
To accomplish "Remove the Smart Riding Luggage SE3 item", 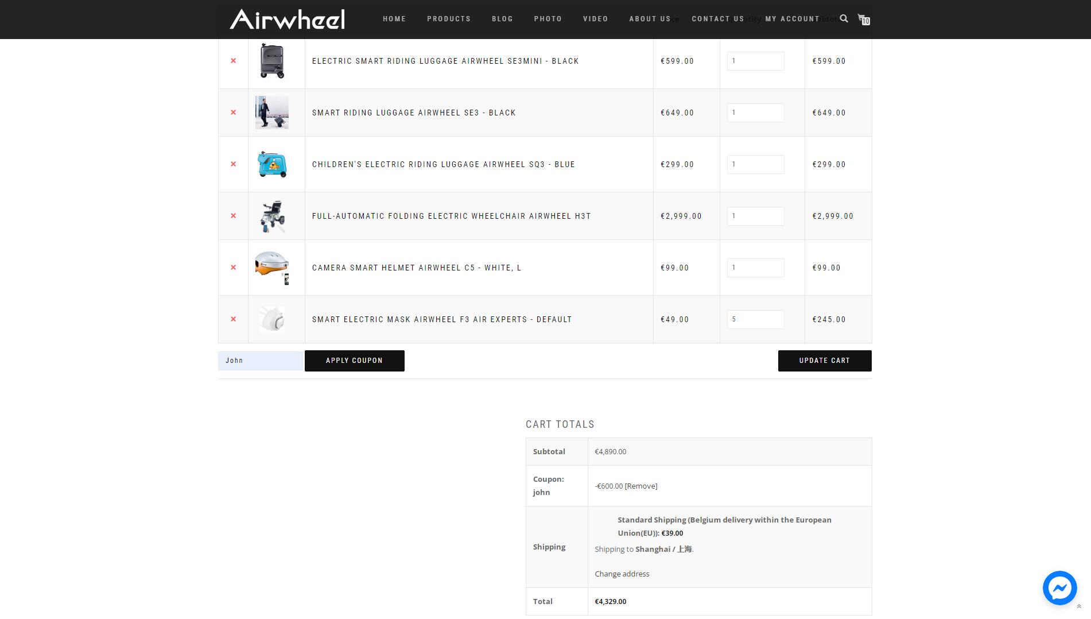I will click(233, 113).
